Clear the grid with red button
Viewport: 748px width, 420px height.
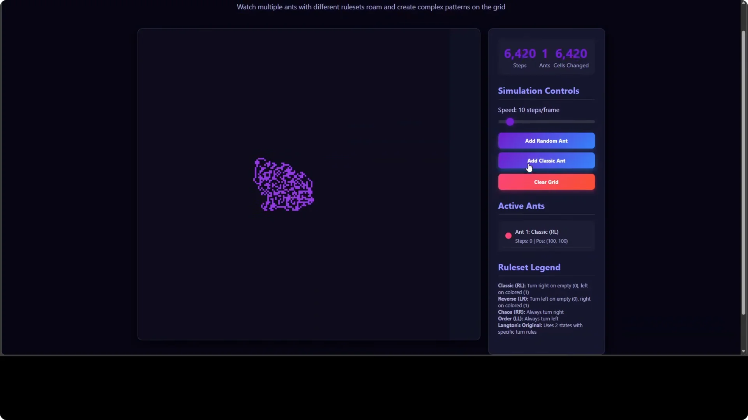click(x=546, y=182)
